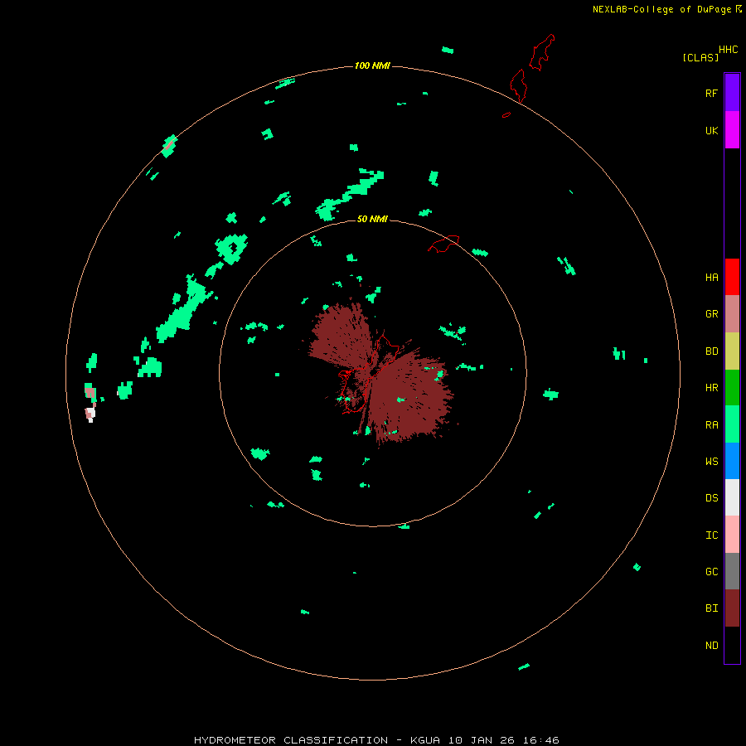
Task: Click the RA legend label
Action: 711,425
